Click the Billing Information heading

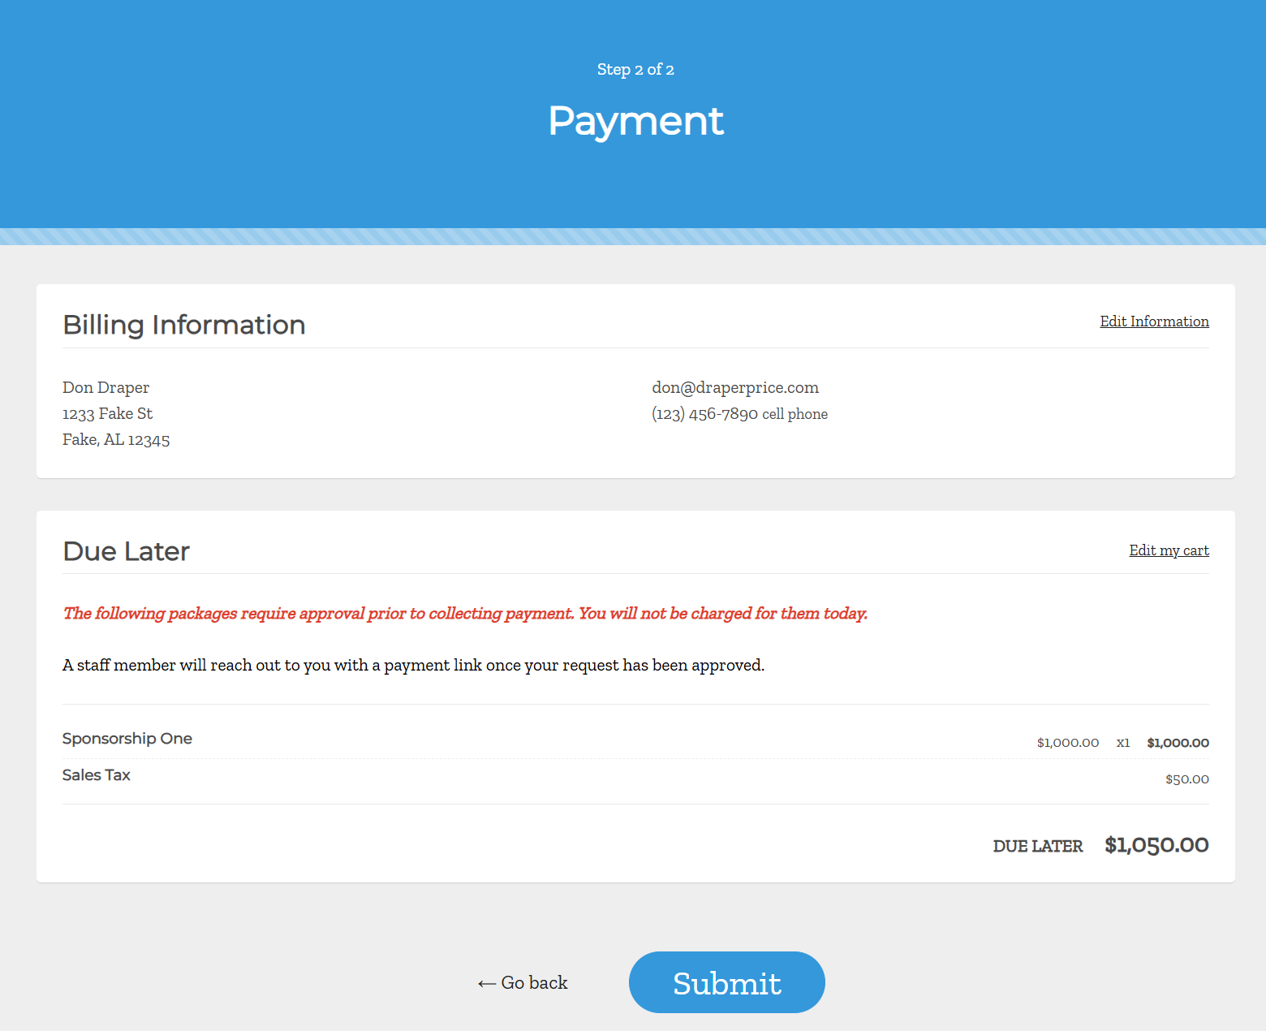pos(184,325)
